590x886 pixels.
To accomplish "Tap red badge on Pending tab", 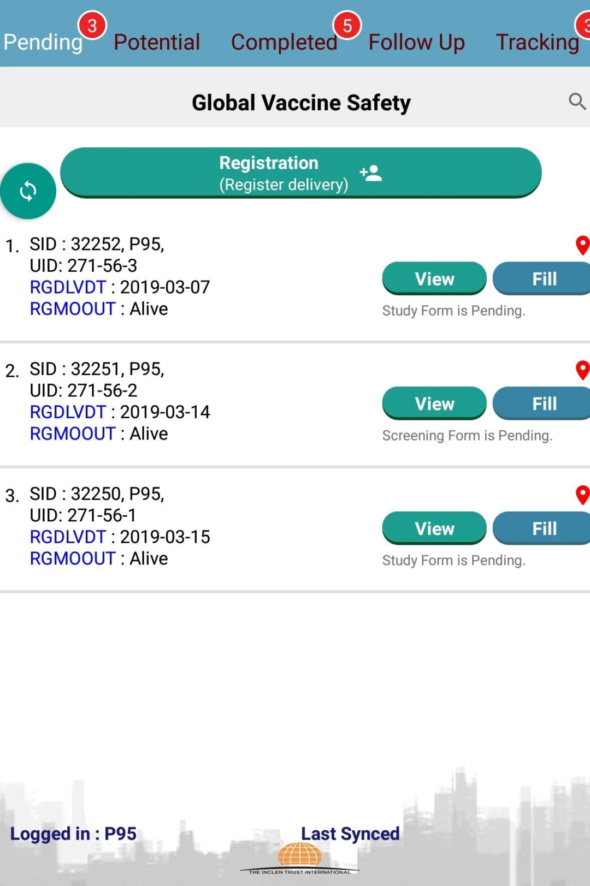I will click(92, 26).
